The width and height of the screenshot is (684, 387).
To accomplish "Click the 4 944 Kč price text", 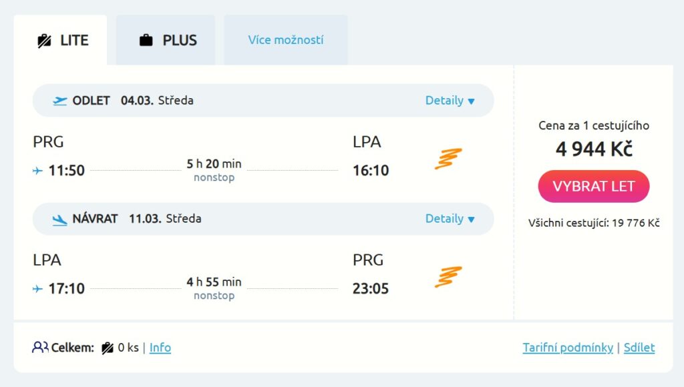I will point(594,149).
